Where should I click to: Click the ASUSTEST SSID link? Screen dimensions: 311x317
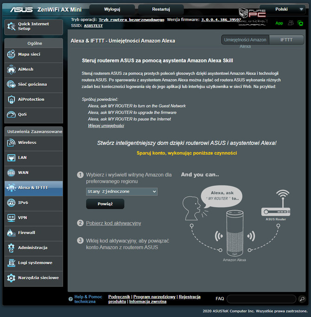pos(93,26)
